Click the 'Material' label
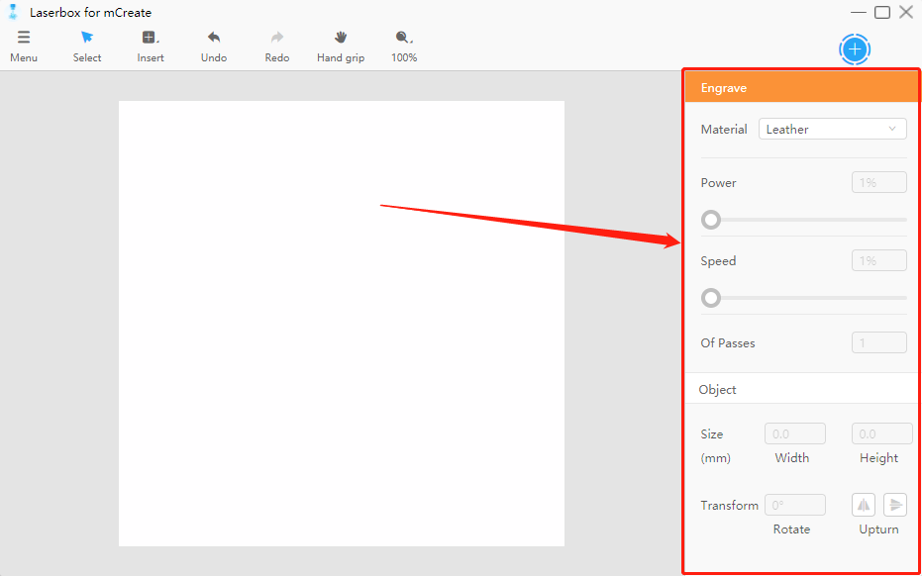This screenshot has height=576, width=922. [724, 130]
